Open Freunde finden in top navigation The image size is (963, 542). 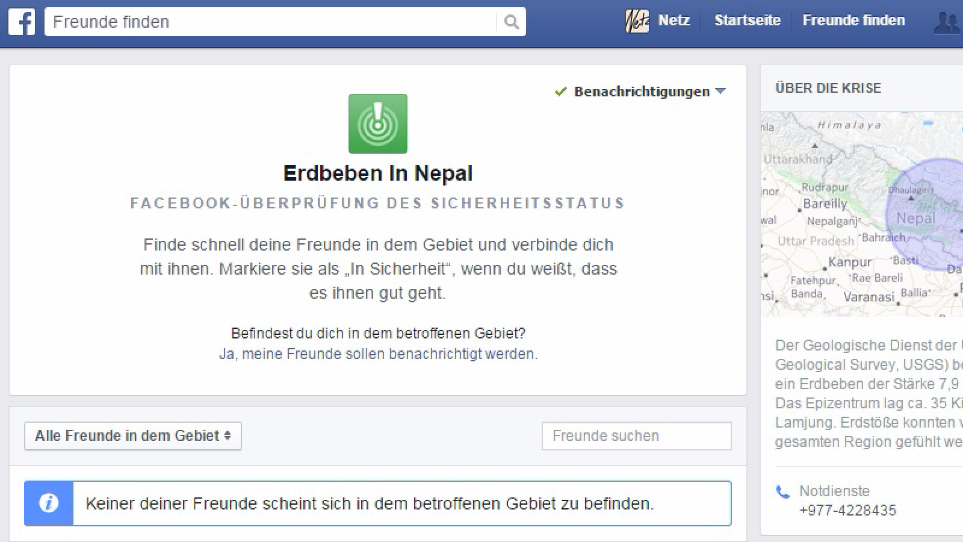click(x=853, y=20)
